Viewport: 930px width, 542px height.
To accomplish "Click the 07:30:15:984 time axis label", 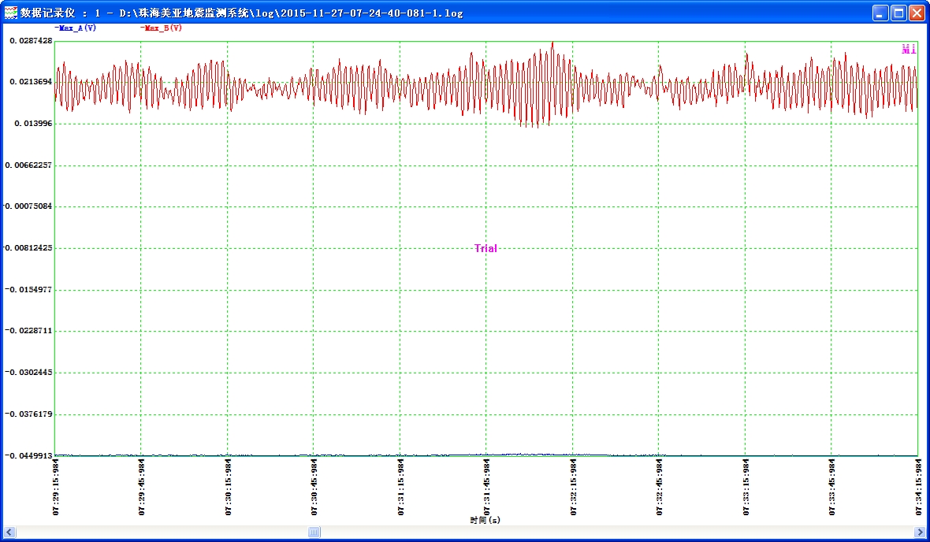I will pos(229,487).
